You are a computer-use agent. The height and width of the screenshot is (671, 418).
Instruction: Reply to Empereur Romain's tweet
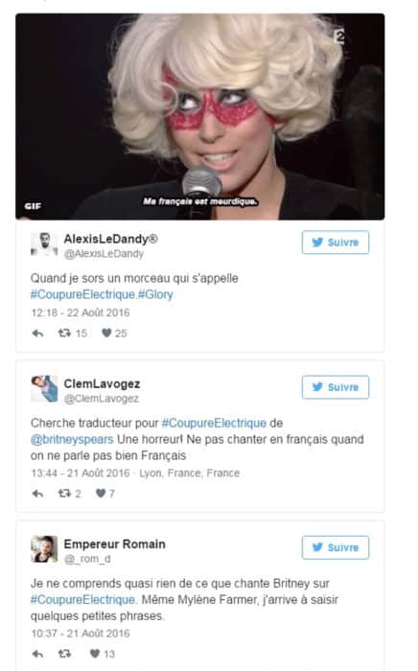(37, 654)
